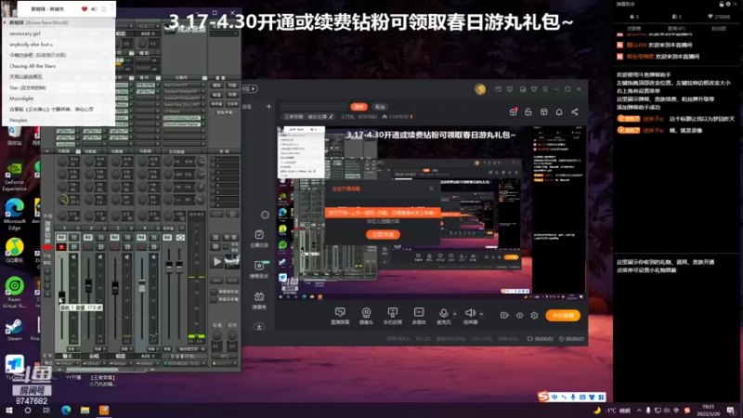Collapse the mixer EQ section with the triangle

(x=47, y=151)
